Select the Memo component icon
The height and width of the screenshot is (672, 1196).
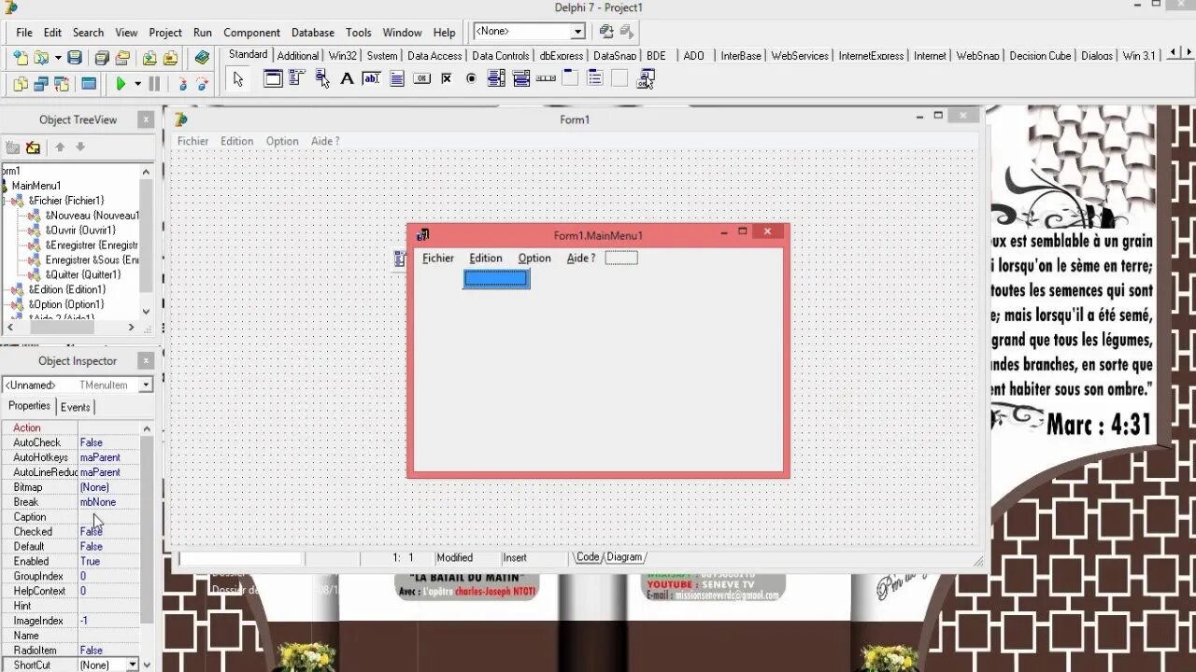[x=397, y=79]
